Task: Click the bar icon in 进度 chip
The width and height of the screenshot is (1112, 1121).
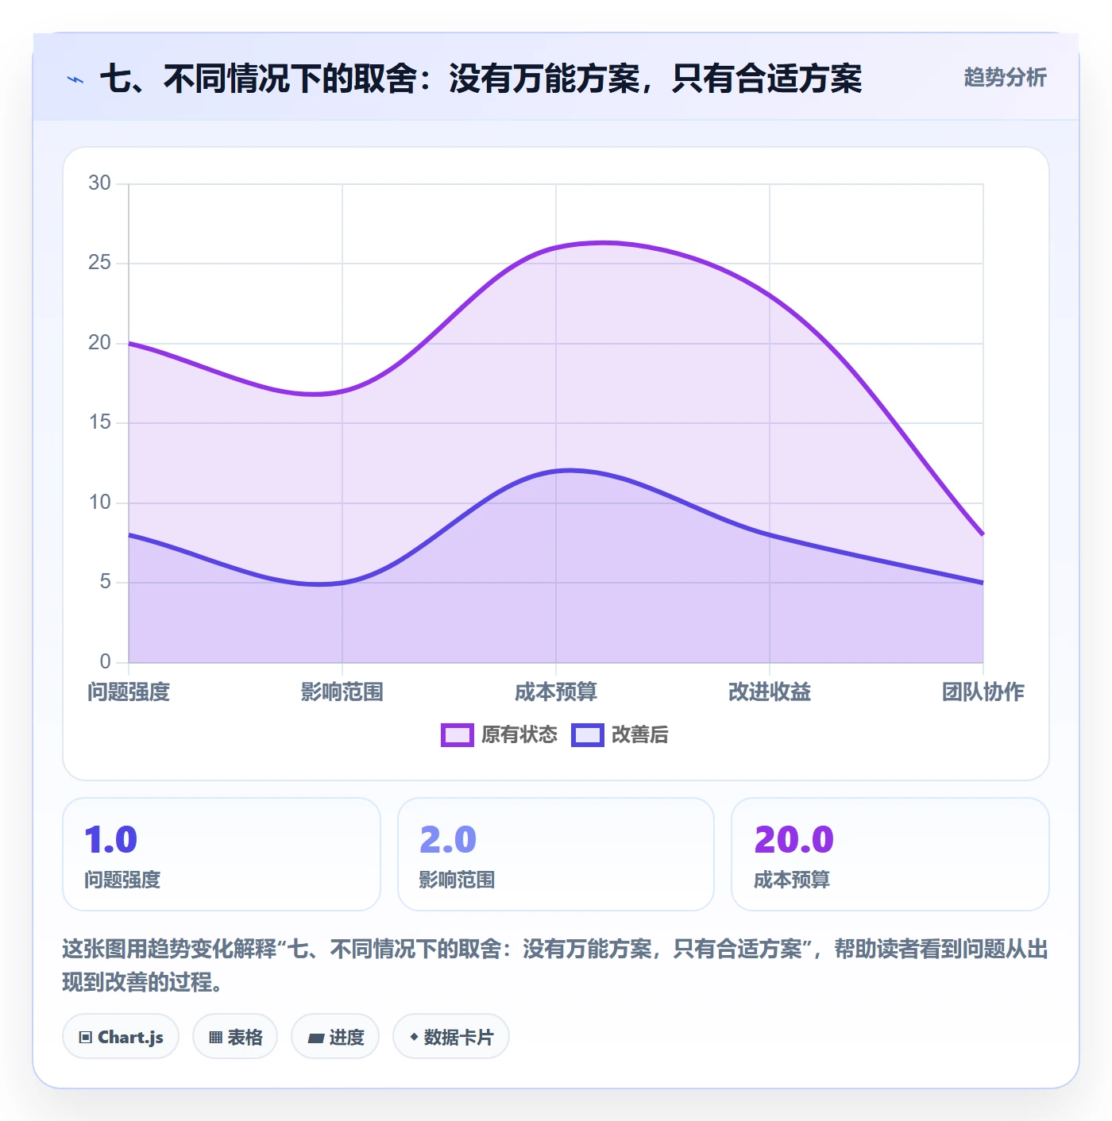Action: coord(316,1038)
